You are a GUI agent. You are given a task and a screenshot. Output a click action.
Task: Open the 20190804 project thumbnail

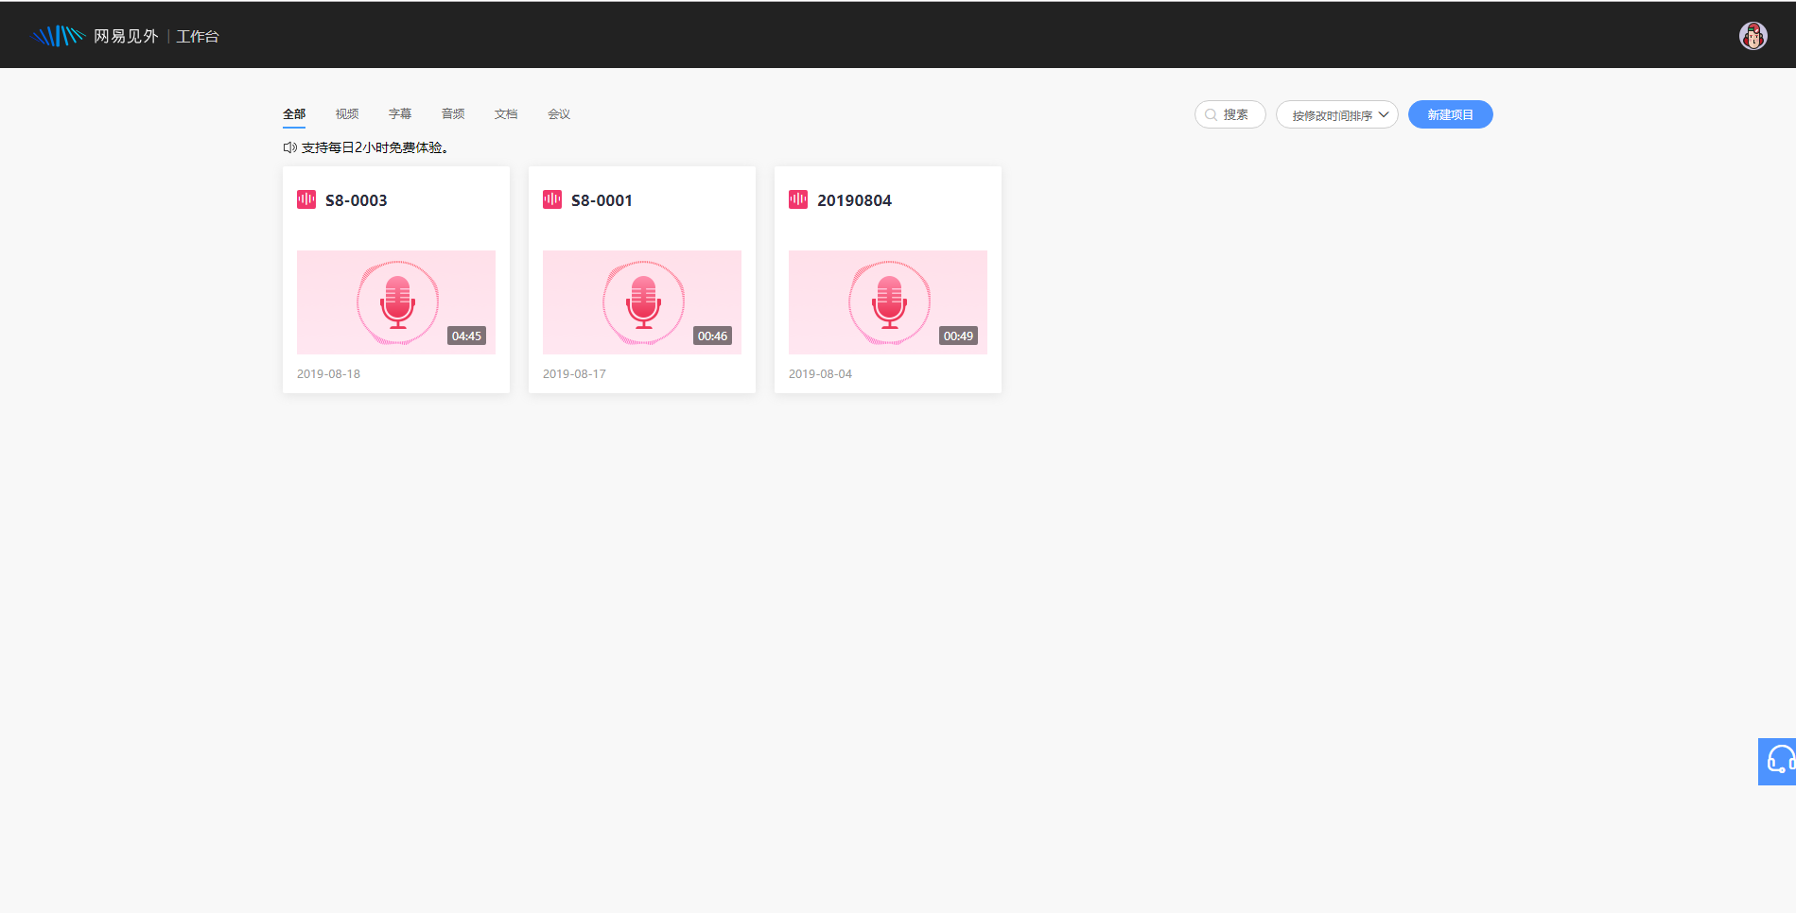888,302
